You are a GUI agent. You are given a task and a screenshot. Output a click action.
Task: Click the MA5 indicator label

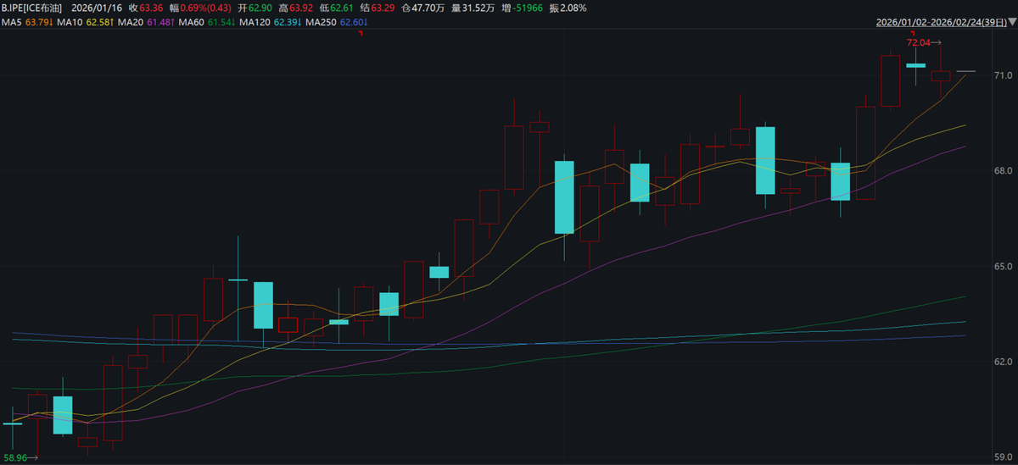pos(11,21)
